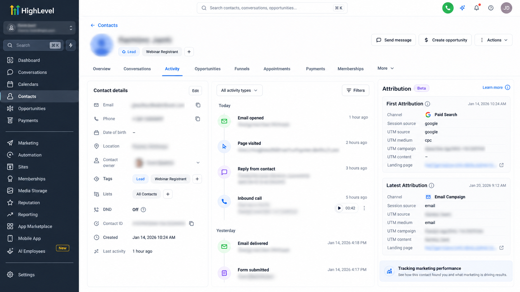Viewport: 520px width, 292px height.
Task: Open Inbound call more options menu
Action: pyautogui.click(x=364, y=208)
